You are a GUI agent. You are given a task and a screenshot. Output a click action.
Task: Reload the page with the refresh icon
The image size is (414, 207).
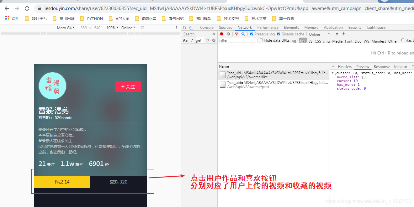[27, 8]
